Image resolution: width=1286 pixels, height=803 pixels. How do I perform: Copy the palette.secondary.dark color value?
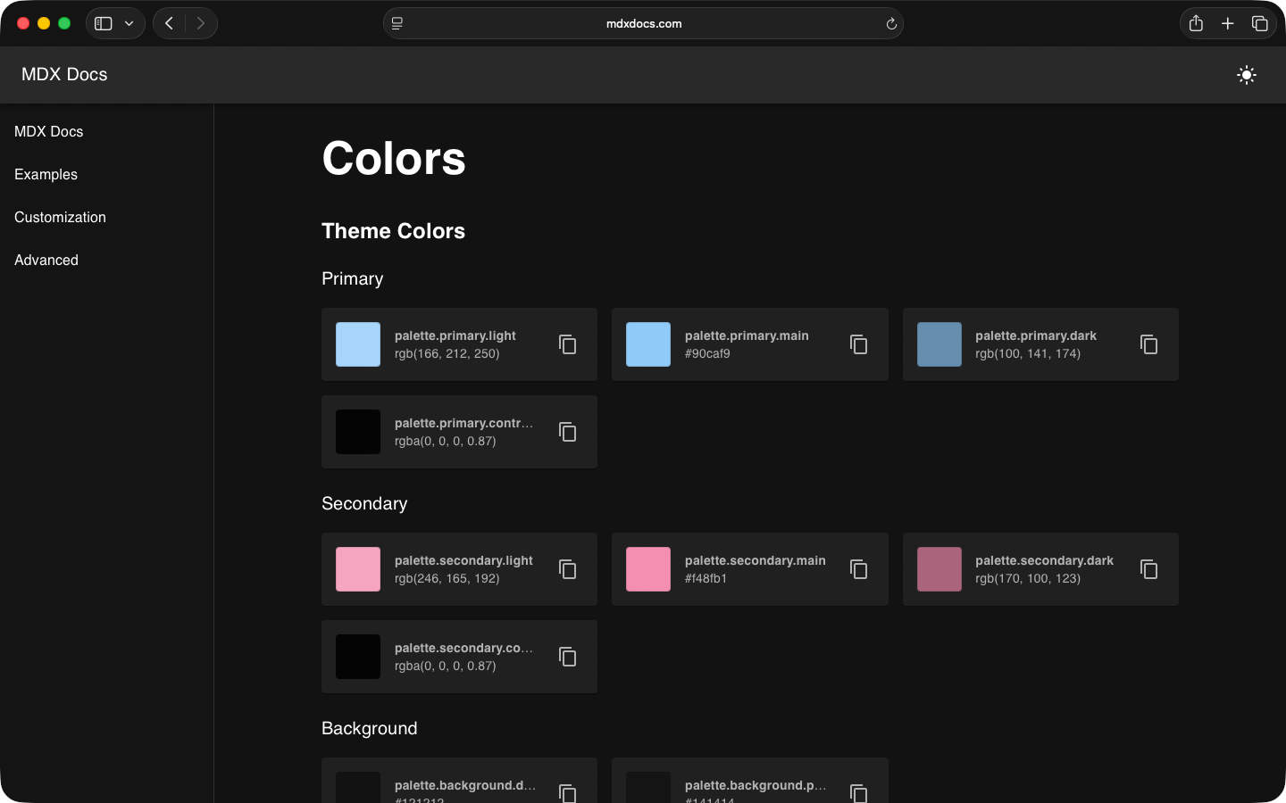[1148, 569]
